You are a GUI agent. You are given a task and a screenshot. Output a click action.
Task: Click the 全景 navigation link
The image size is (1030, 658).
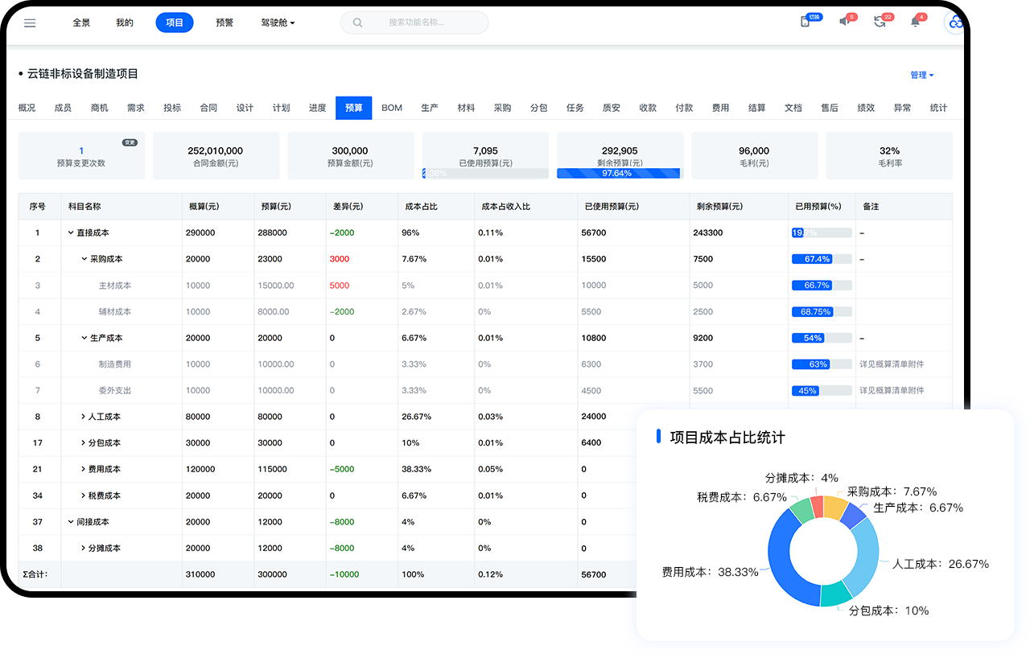81,23
